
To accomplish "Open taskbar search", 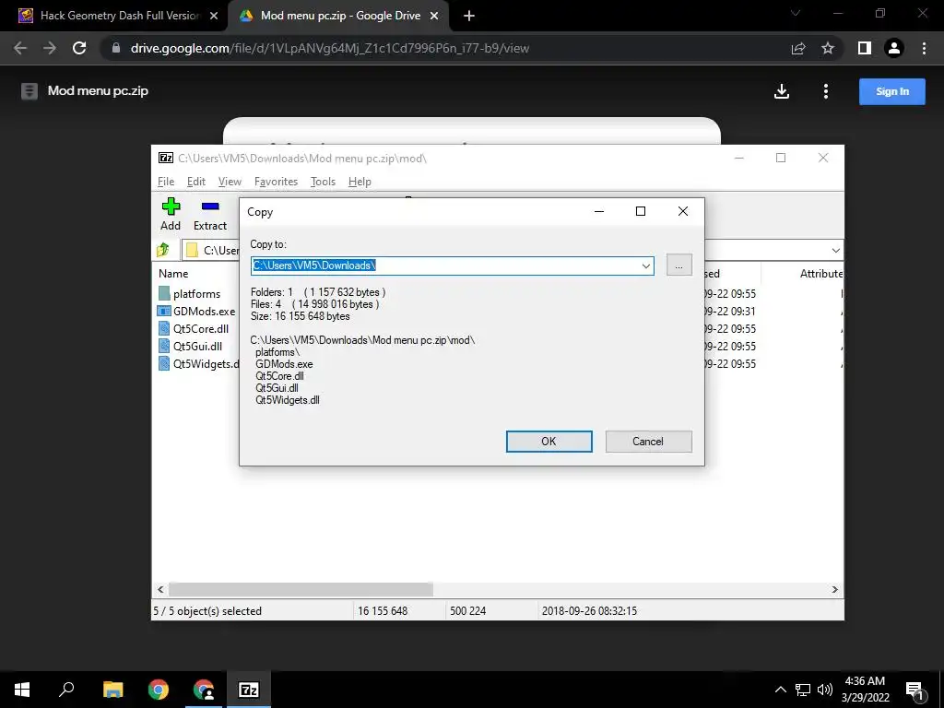I will tap(66, 690).
